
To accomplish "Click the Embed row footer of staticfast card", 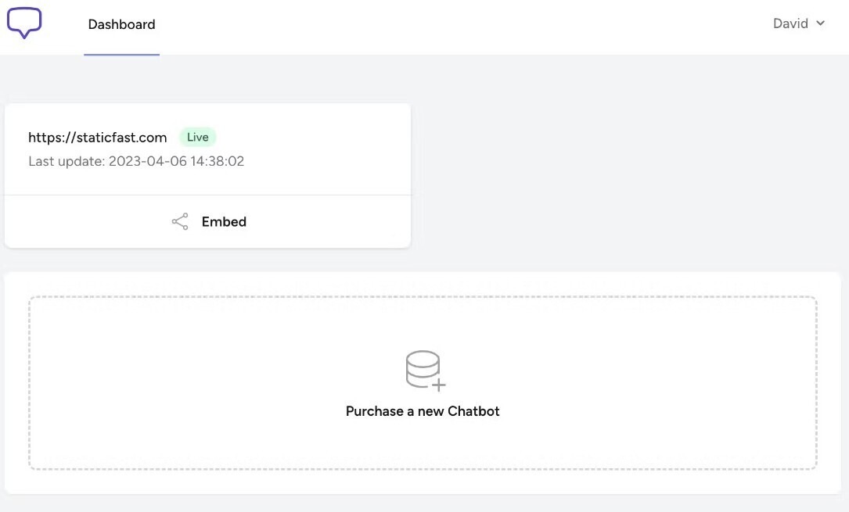I will [207, 222].
